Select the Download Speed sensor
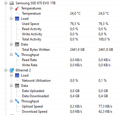Viewport: 119px width, 115px height. 59,112
